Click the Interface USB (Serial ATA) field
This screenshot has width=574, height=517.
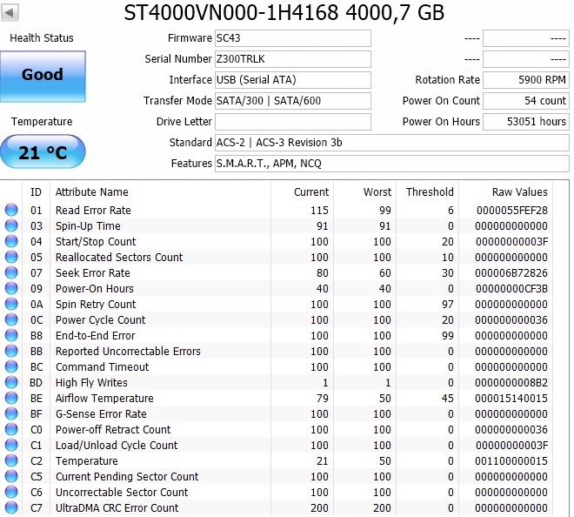[x=293, y=80]
